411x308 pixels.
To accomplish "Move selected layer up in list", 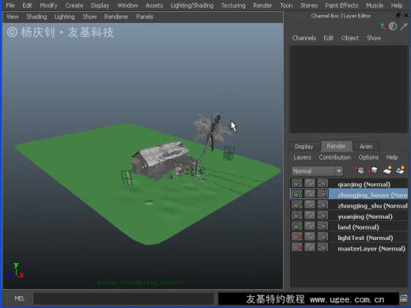I will 360,170.
